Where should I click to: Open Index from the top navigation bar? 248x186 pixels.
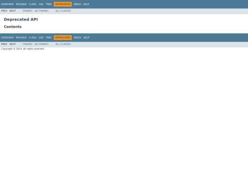(x=77, y=4)
